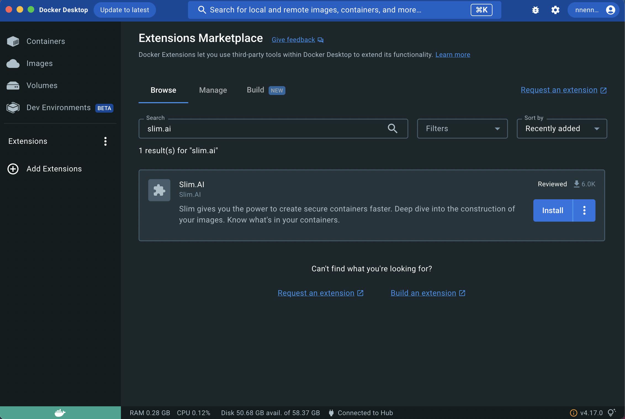625x419 pixels.
Task: Click external link icon beside Build an extension
Action: pyautogui.click(x=462, y=293)
